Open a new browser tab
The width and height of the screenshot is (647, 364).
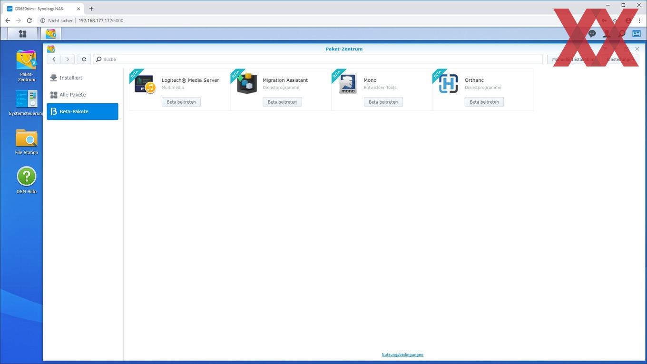(91, 9)
